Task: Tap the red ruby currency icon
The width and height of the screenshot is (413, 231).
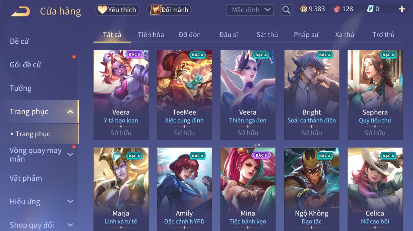Action: click(337, 9)
